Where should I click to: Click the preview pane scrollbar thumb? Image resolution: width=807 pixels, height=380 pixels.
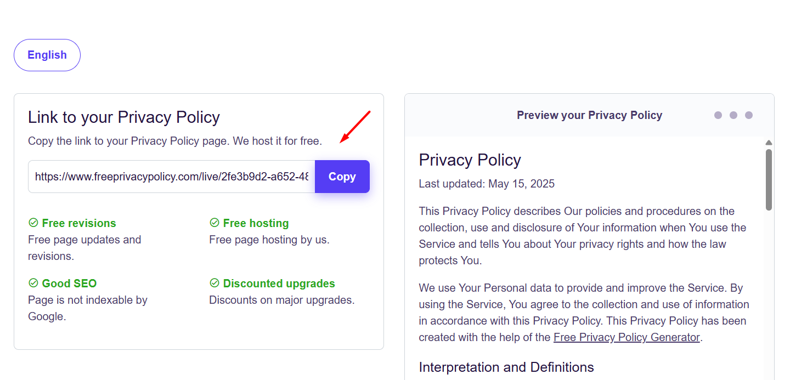click(769, 180)
